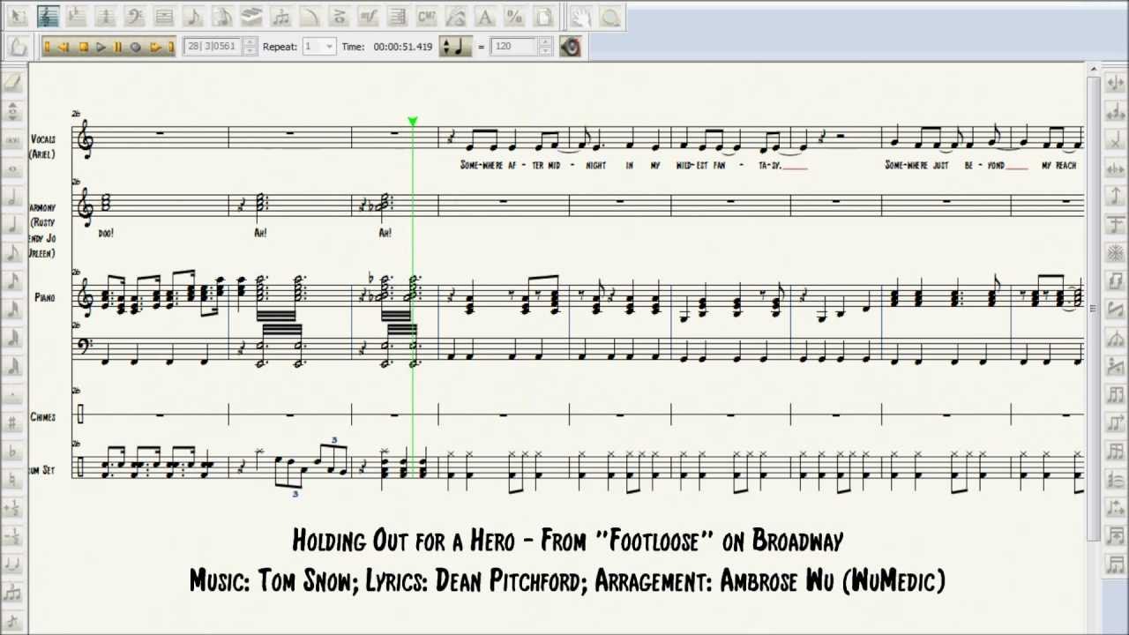Select the Sharp accidental tool
Screen dimensions: 1129x635
click(x=13, y=423)
